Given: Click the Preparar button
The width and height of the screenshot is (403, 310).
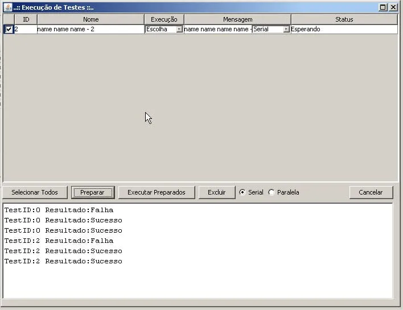Looking at the screenshot, I should 93,192.
